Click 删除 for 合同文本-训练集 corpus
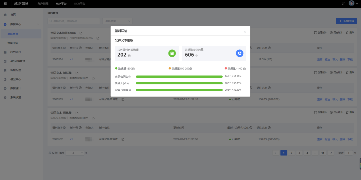Image resolution: width=361 pixels, height=180 pixels. (x=350, y=113)
